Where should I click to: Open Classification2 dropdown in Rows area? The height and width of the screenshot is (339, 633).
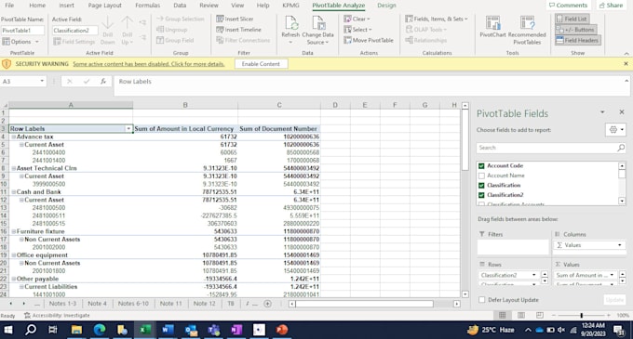coord(533,275)
